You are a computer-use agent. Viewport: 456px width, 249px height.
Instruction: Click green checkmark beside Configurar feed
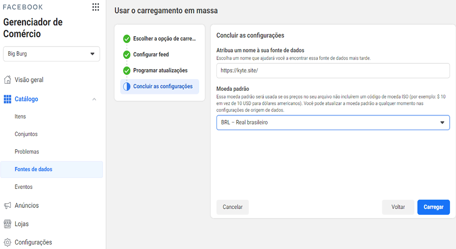(x=127, y=54)
